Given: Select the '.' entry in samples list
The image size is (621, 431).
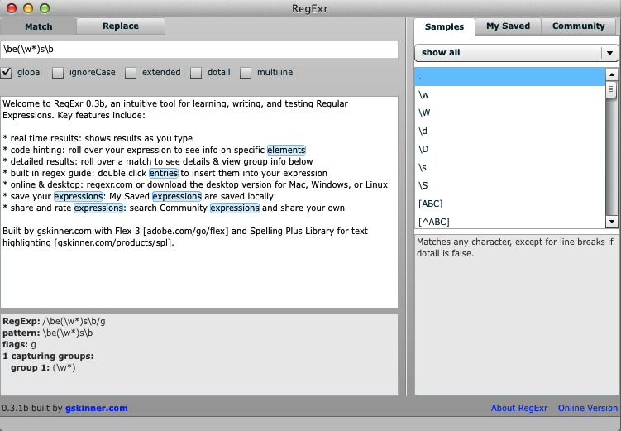Looking at the screenshot, I should pyautogui.click(x=510, y=77).
